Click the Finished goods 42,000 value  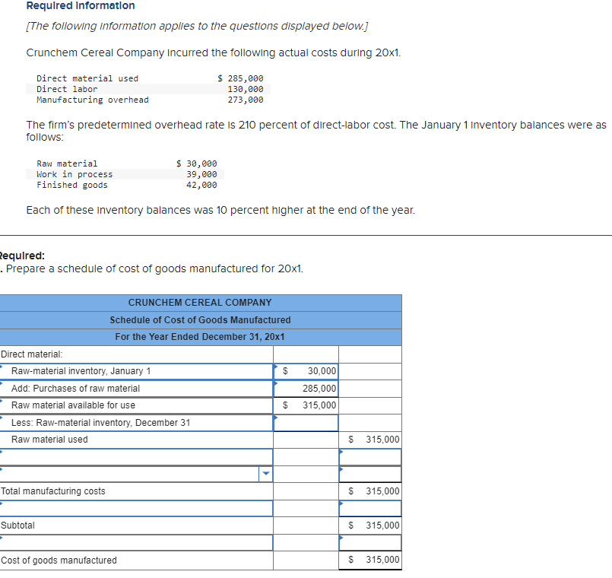(x=201, y=185)
